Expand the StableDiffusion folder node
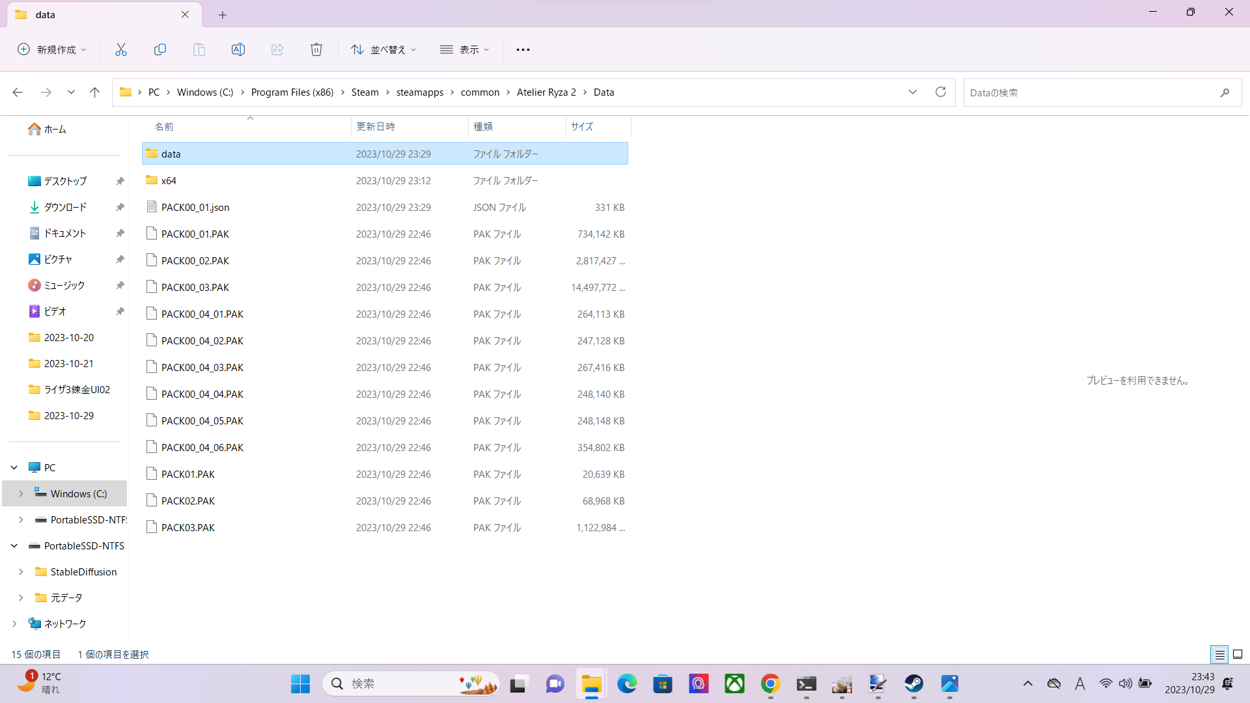Screen dimensions: 1250x703 point(21,572)
